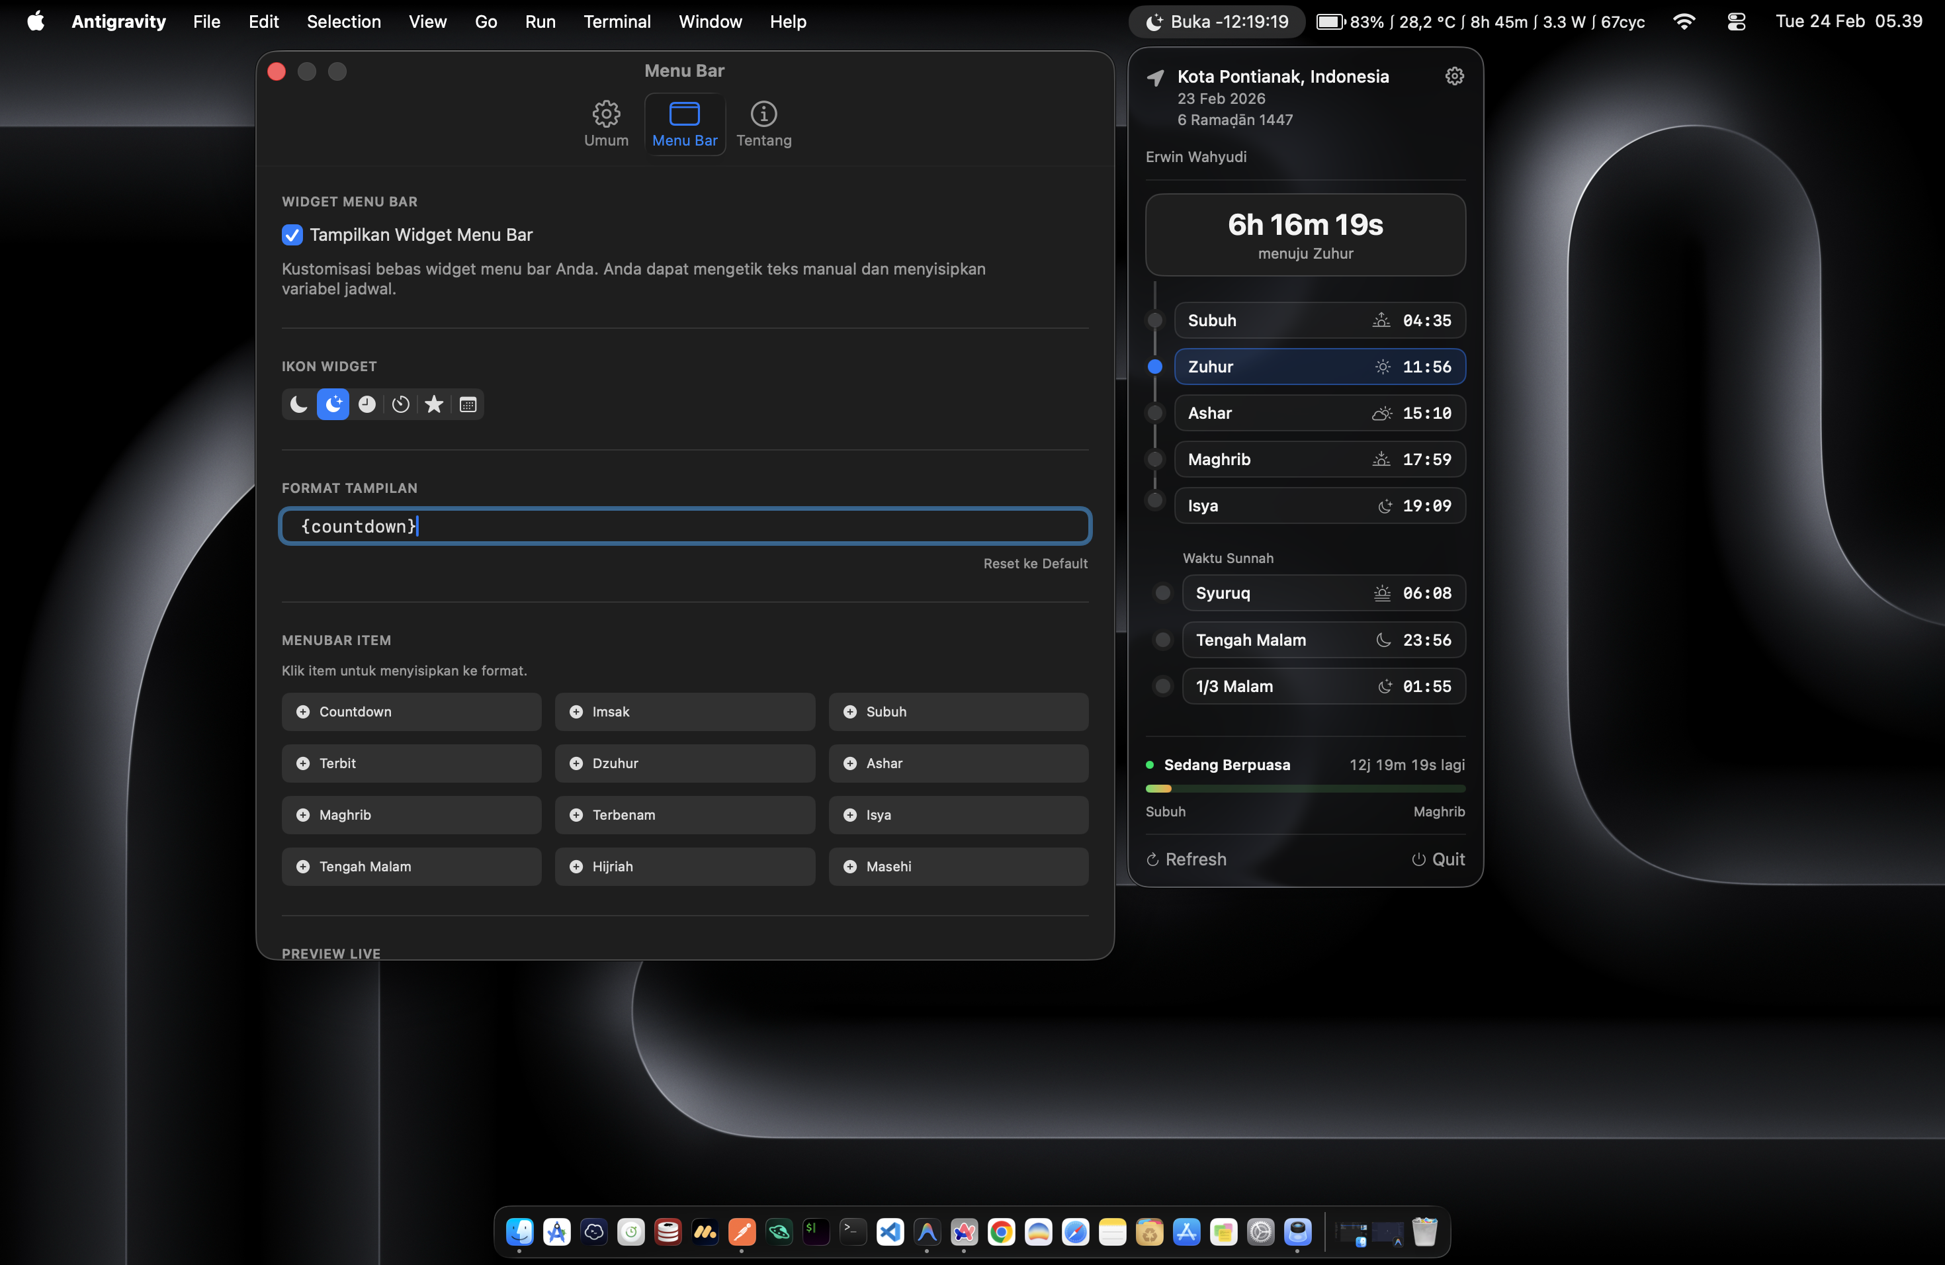Choose the calendar widget icon
Screen dimensions: 1945x1265
click(x=468, y=404)
